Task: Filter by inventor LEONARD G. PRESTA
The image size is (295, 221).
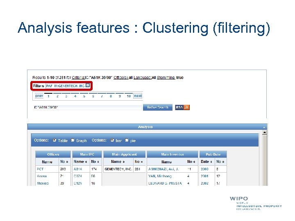Action: [x=165, y=183]
